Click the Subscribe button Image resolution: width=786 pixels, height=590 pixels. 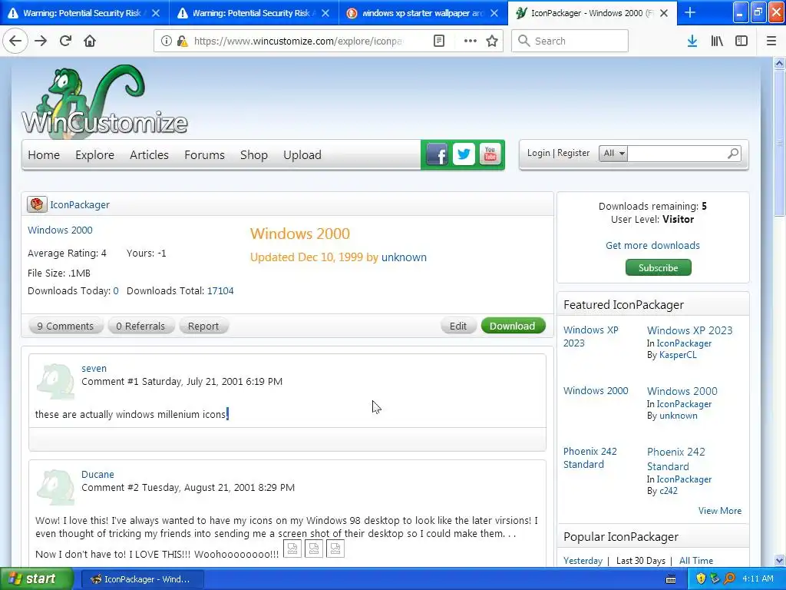tap(658, 267)
